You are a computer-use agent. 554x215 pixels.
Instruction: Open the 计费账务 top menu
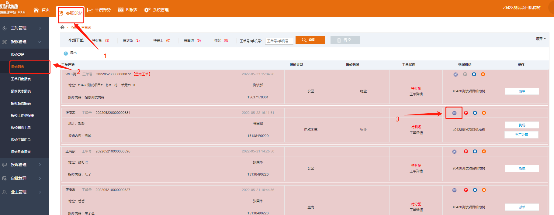pos(99,10)
